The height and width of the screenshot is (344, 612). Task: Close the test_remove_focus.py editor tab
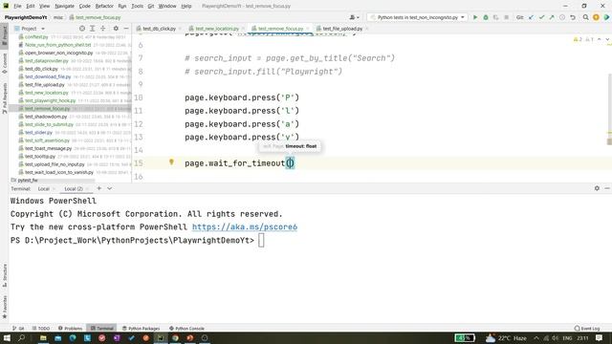[308, 29]
